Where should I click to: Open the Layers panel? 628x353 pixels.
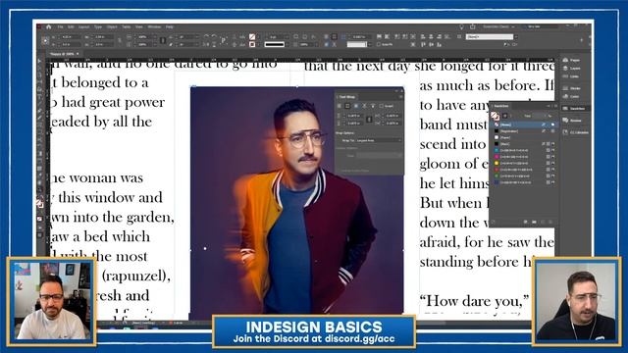pyautogui.click(x=571, y=69)
